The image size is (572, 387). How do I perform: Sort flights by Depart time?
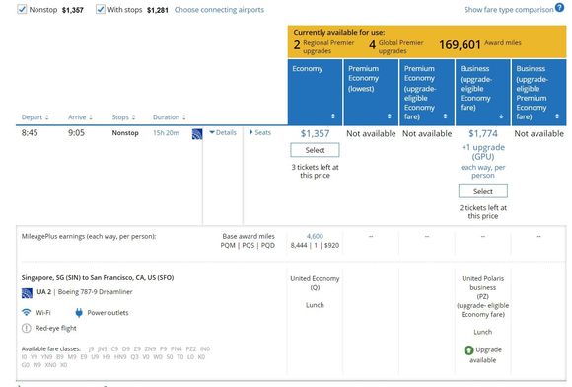pos(36,117)
